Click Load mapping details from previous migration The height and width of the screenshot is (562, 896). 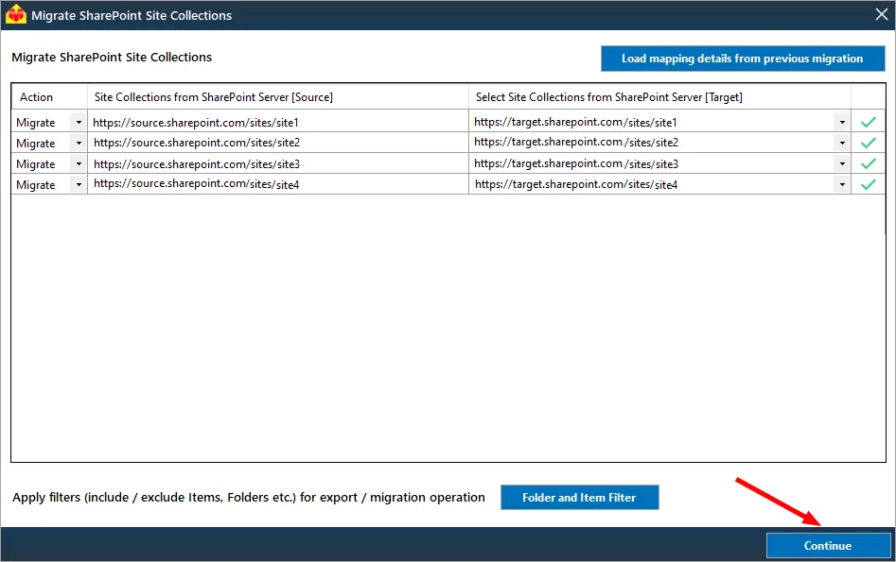coord(743,59)
